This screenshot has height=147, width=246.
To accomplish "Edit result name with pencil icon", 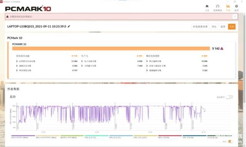I will click(x=69, y=26).
